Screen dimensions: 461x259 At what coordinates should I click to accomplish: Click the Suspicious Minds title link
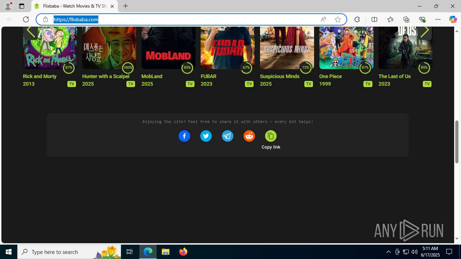pos(279,76)
